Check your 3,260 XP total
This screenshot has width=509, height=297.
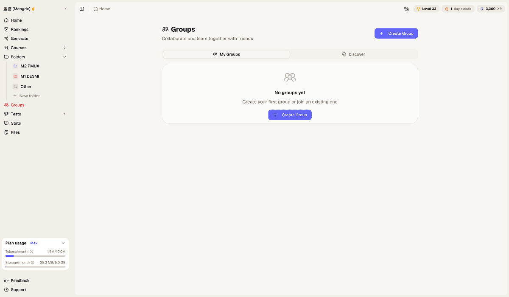coord(490,8)
